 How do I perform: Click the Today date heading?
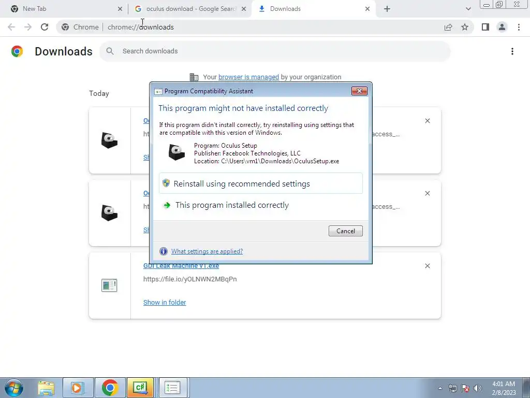tap(99, 93)
